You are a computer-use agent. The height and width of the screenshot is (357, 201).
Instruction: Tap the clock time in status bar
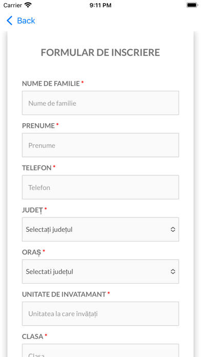click(100, 5)
